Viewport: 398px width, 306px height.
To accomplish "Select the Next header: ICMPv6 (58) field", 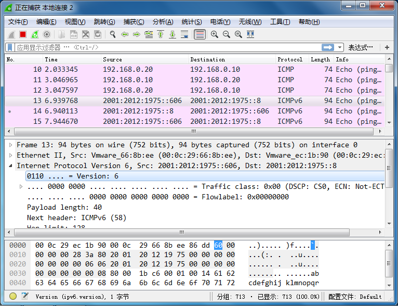I will 77,218.
